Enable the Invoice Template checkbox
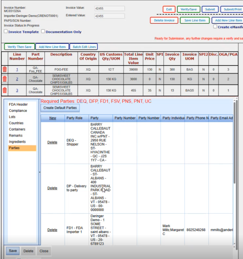Screen dimensions: 243x259 coord(6,32)
